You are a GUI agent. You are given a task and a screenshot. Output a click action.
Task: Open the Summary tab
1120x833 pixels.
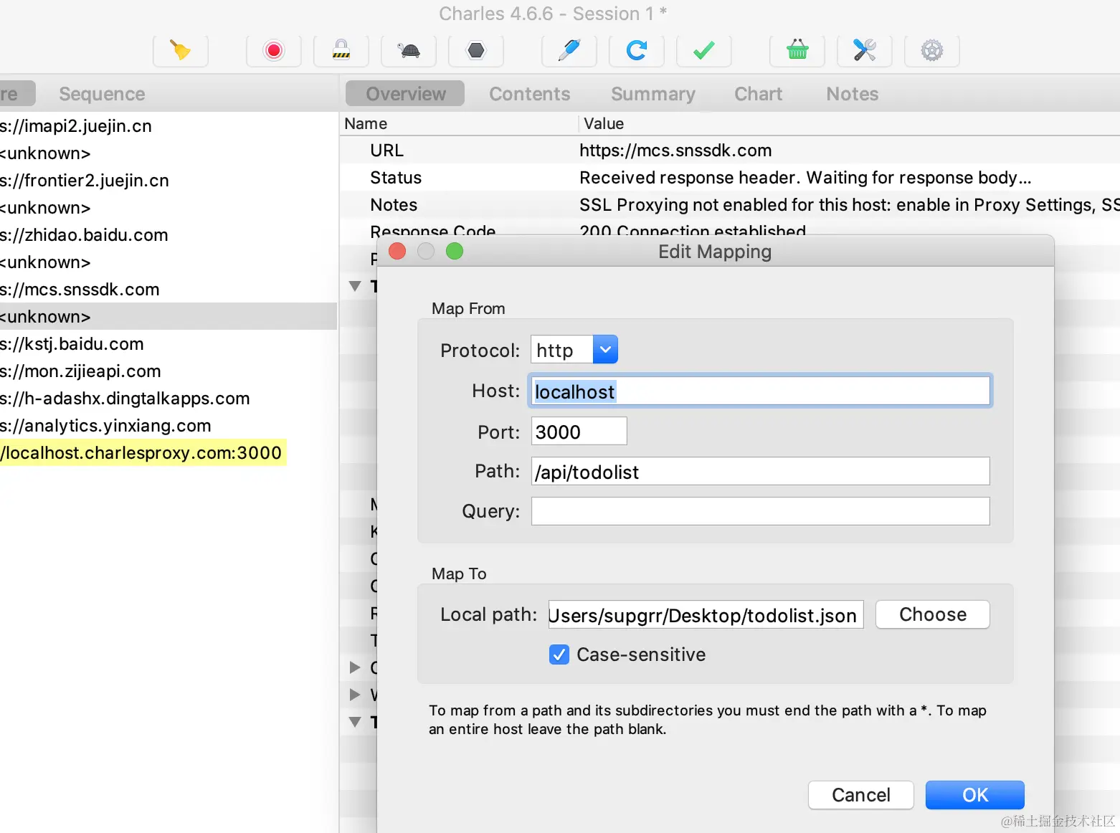[x=653, y=94]
